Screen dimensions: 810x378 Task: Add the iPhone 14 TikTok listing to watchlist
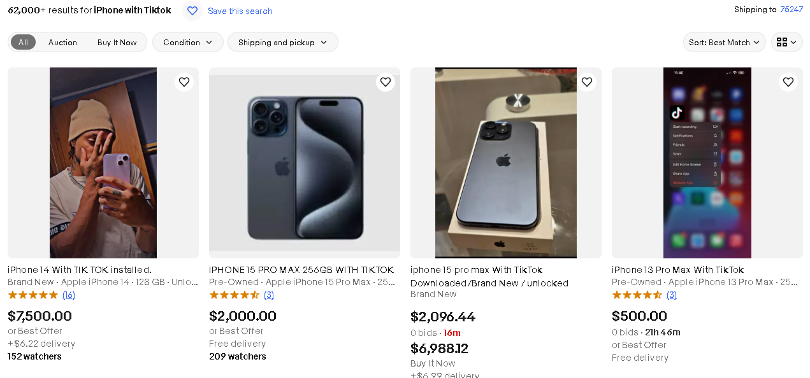pyautogui.click(x=184, y=82)
